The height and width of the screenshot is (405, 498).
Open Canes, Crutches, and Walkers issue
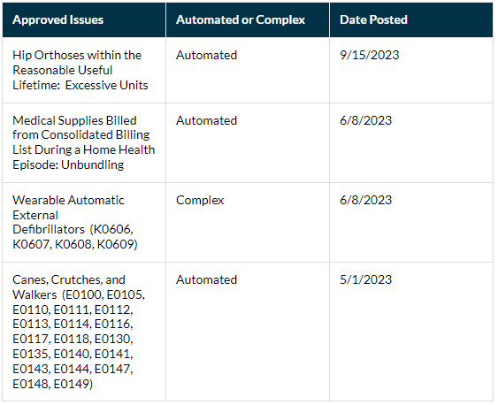tap(79, 332)
